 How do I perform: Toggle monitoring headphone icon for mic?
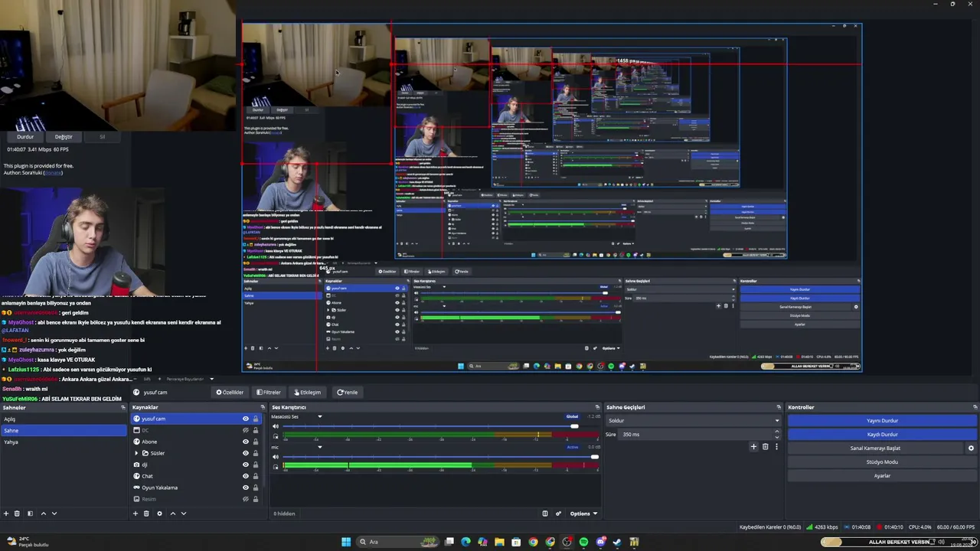click(x=276, y=467)
